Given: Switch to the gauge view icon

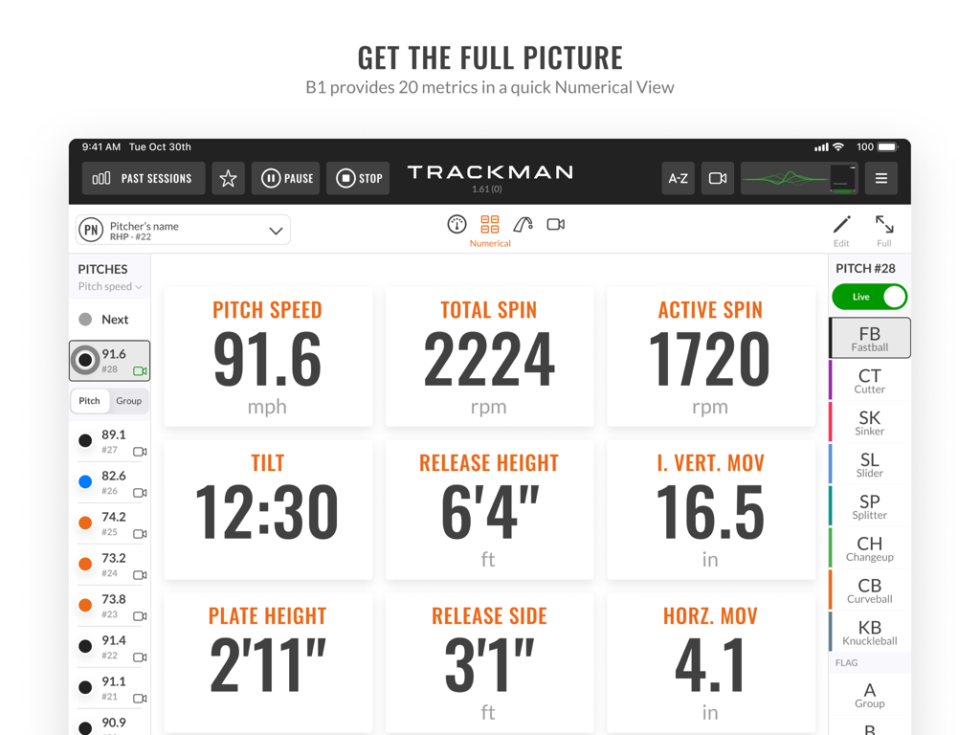Looking at the screenshot, I should pyautogui.click(x=457, y=226).
